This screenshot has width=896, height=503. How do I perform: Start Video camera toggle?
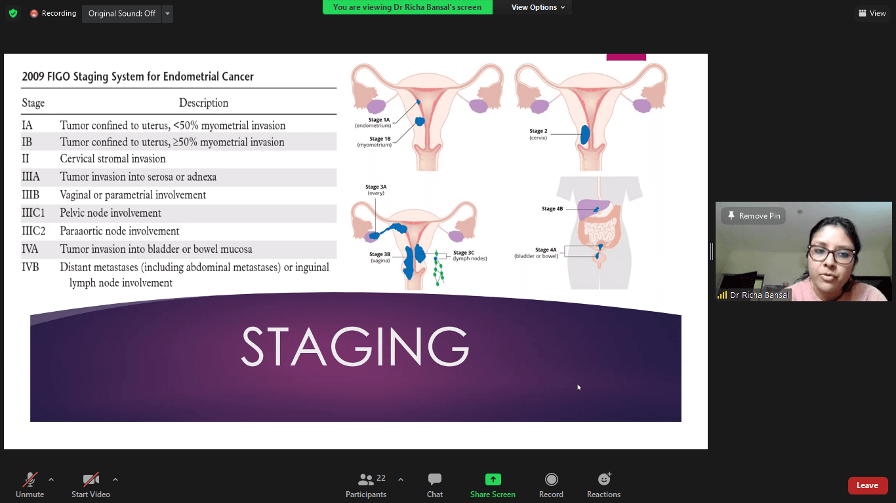pyautogui.click(x=91, y=485)
